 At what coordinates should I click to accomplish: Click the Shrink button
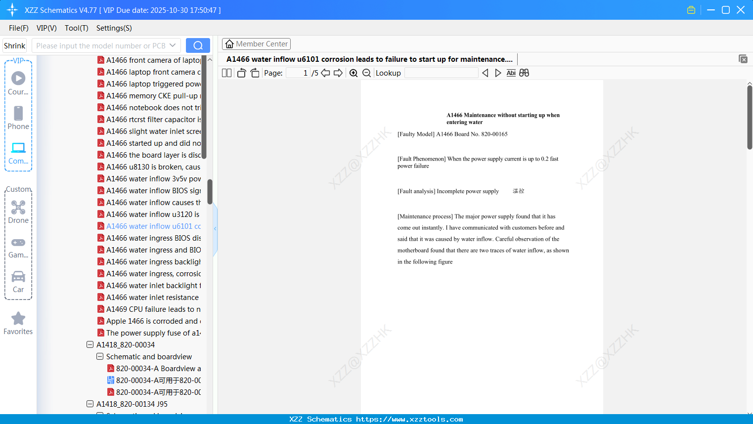click(x=14, y=45)
